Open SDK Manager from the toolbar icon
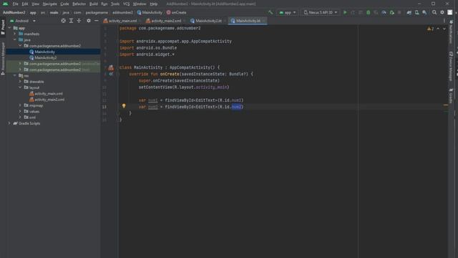This screenshot has height=258, width=458. click(424, 12)
